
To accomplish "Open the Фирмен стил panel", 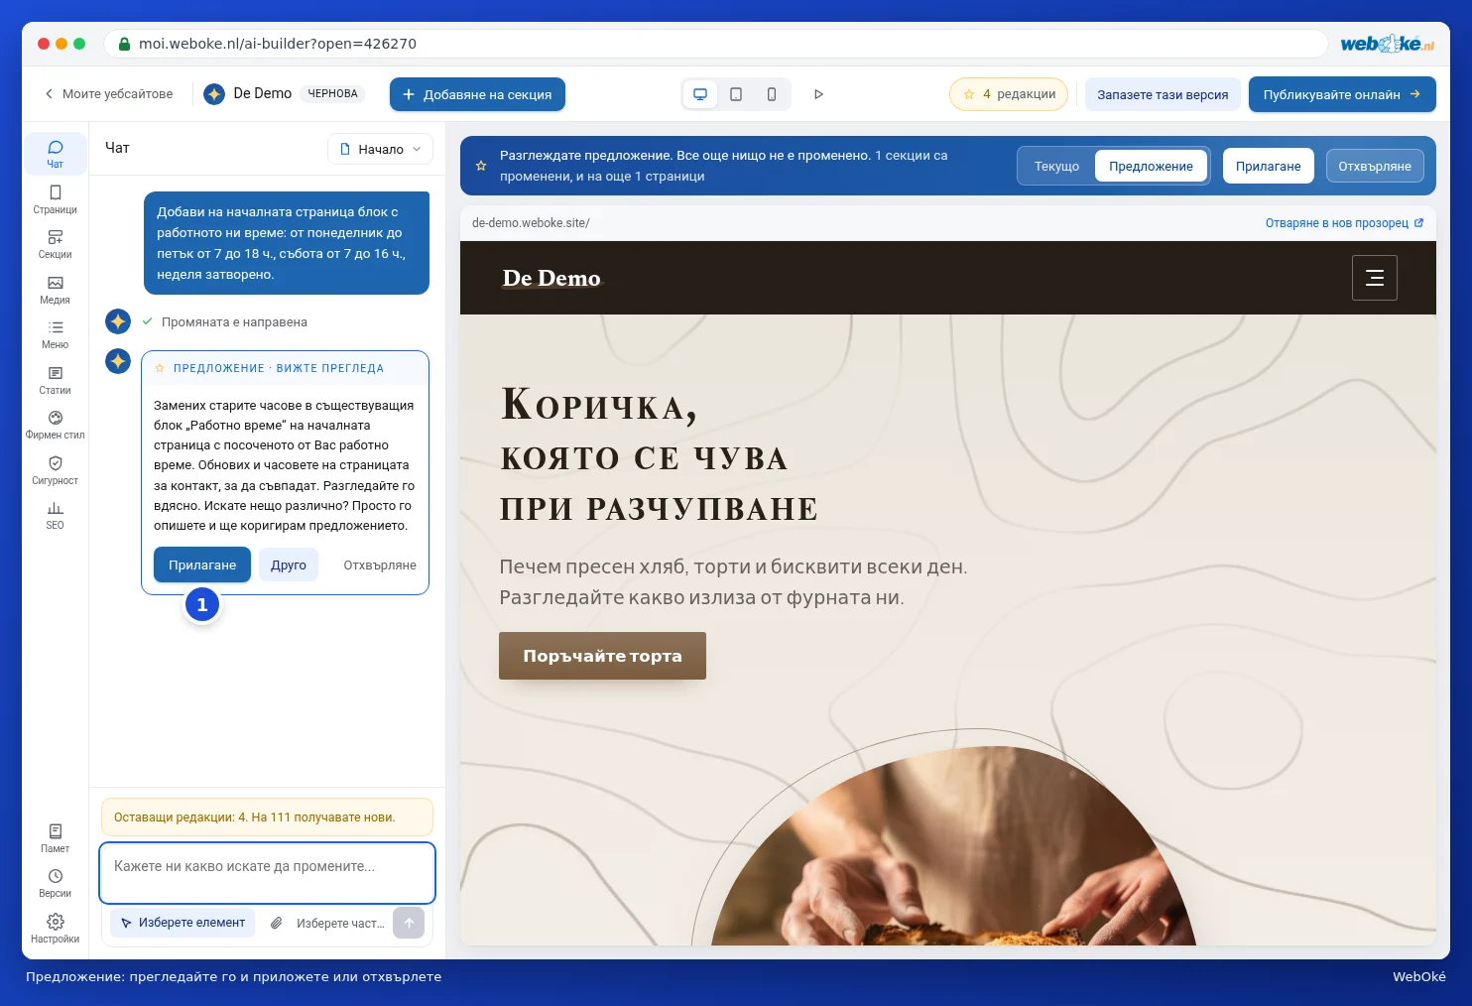I will [55, 425].
